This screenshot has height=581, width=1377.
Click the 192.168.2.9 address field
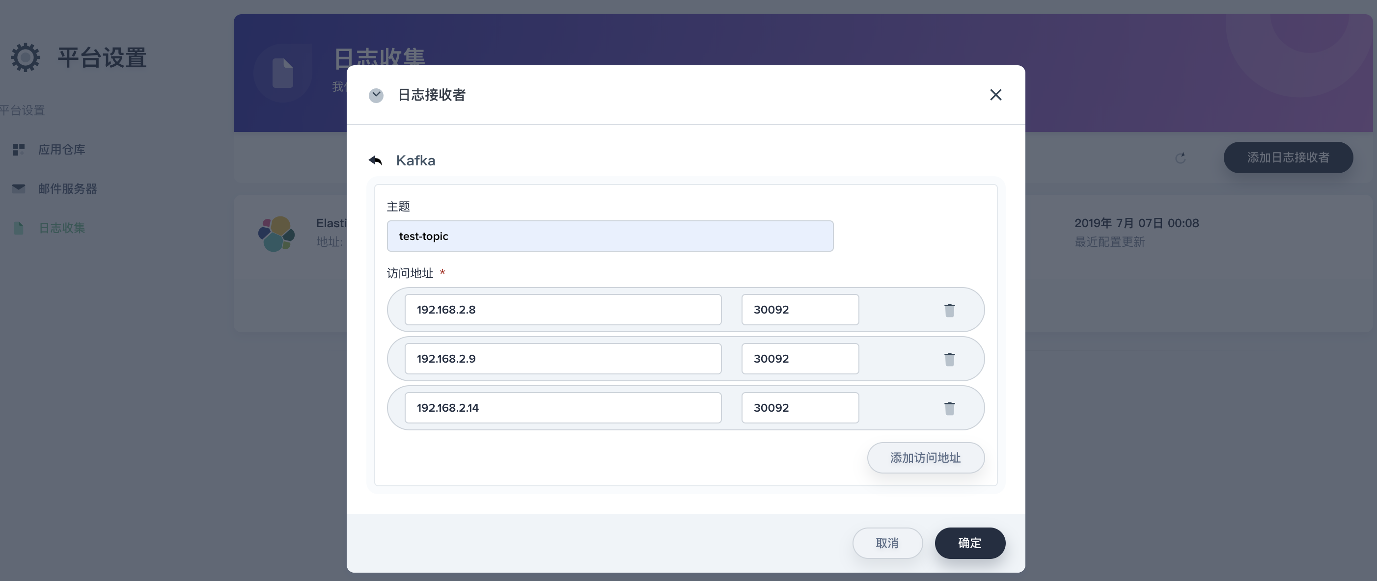(563, 359)
